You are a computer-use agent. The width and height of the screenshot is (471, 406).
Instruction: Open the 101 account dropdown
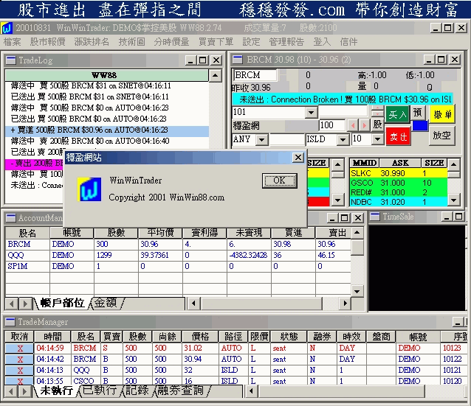pyautogui.click(x=312, y=113)
